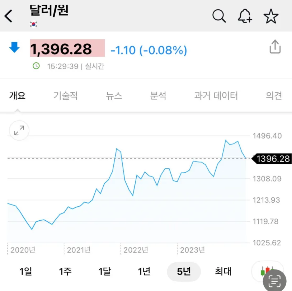Viewport: 292px width, 291px height.
Task: Open the 의견 tab
Action: click(x=274, y=96)
